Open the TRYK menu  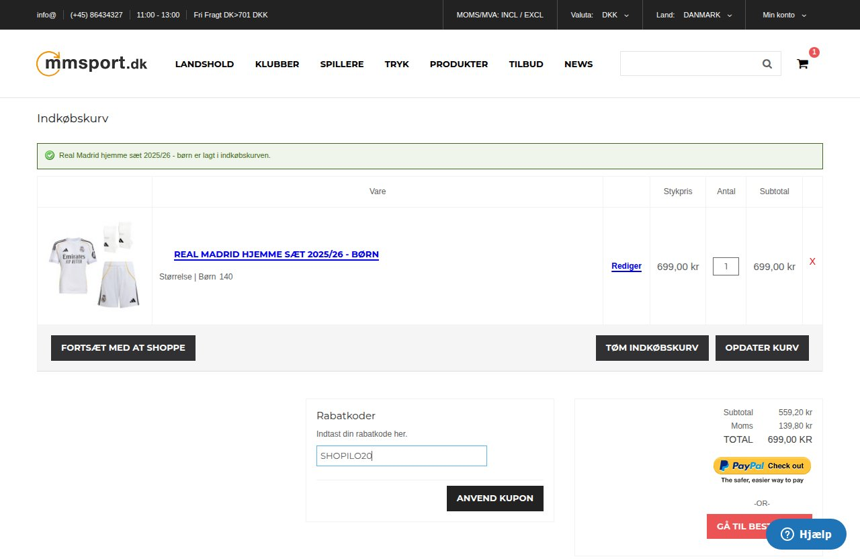(397, 64)
